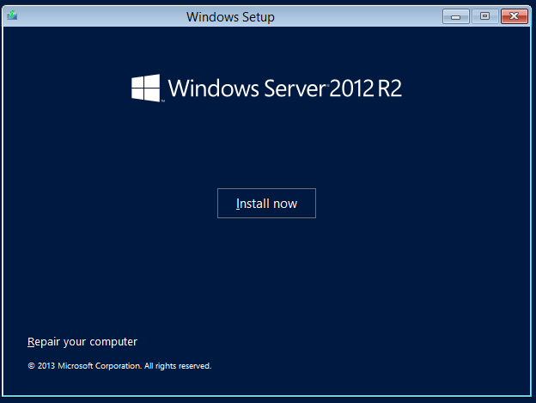Image resolution: width=536 pixels, height=403 pixels.
Task: Click the Windows logo in the banner
Action: click(x=146, y=88)
